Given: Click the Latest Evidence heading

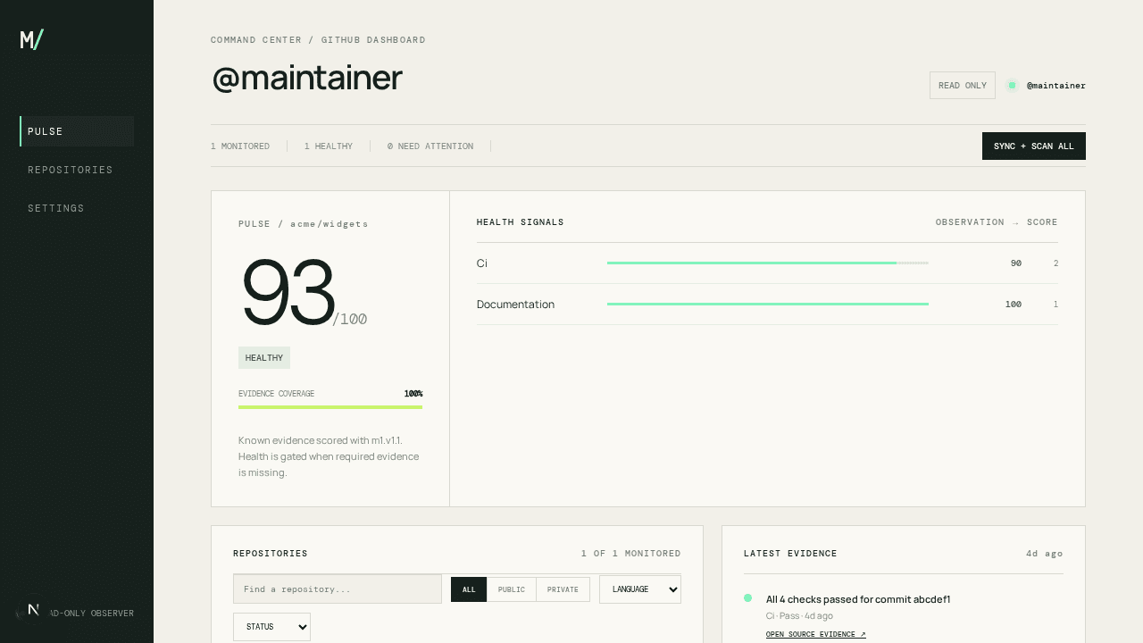Looking at the screenshot, I should pyautogui.click(x=790, y=554).
